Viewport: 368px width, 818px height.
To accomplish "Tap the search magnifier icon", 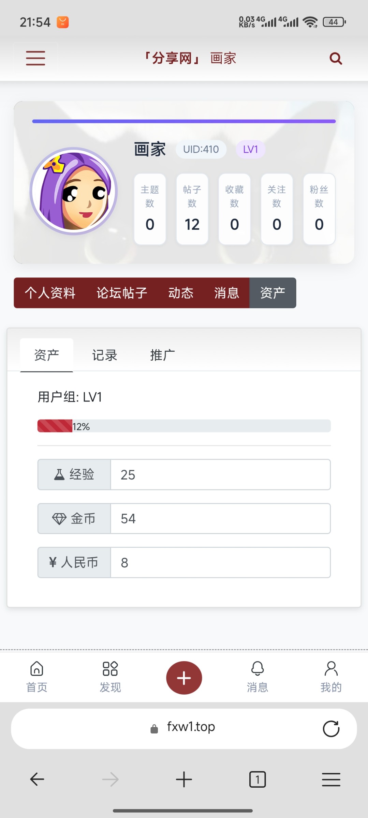I will [336, 58].
